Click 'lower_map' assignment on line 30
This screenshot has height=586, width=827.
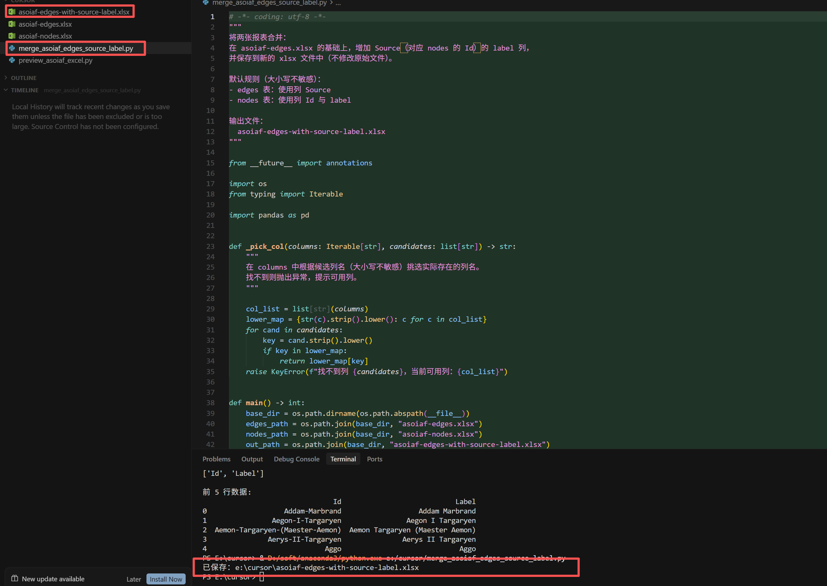pos(265,319)
